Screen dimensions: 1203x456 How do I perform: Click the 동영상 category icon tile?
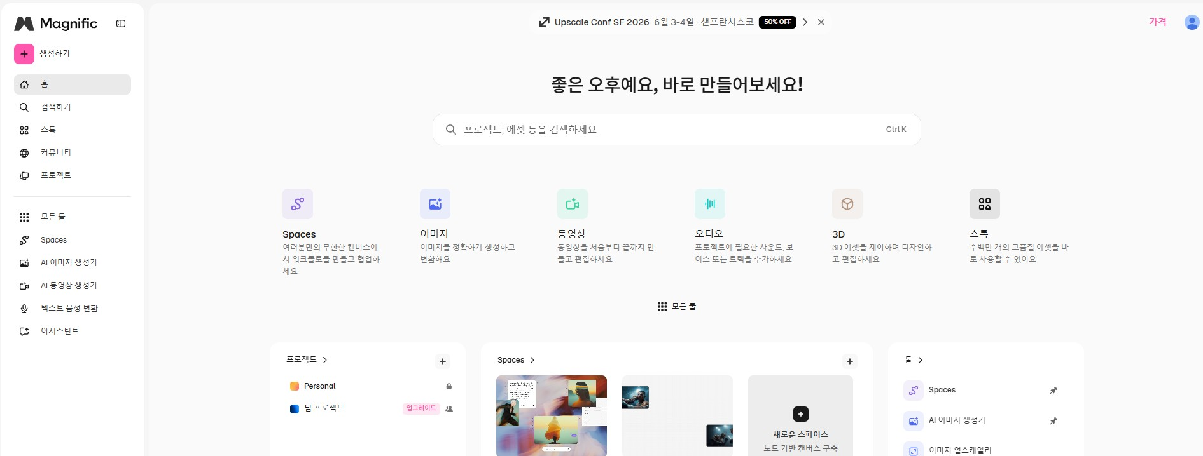[x=573, y=204]
